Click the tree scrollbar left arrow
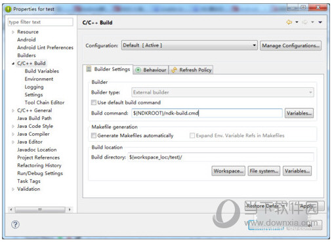334x242 pixels. coord(11,209)
